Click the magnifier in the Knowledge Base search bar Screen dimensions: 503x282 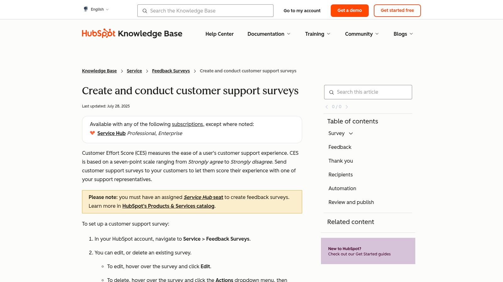[145, 11]
